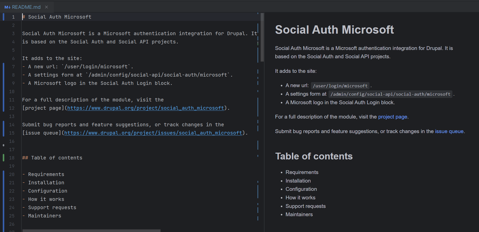Select the README.md tab
The height and width of the screenshot is (232, 479).
(x=26, y=7)
